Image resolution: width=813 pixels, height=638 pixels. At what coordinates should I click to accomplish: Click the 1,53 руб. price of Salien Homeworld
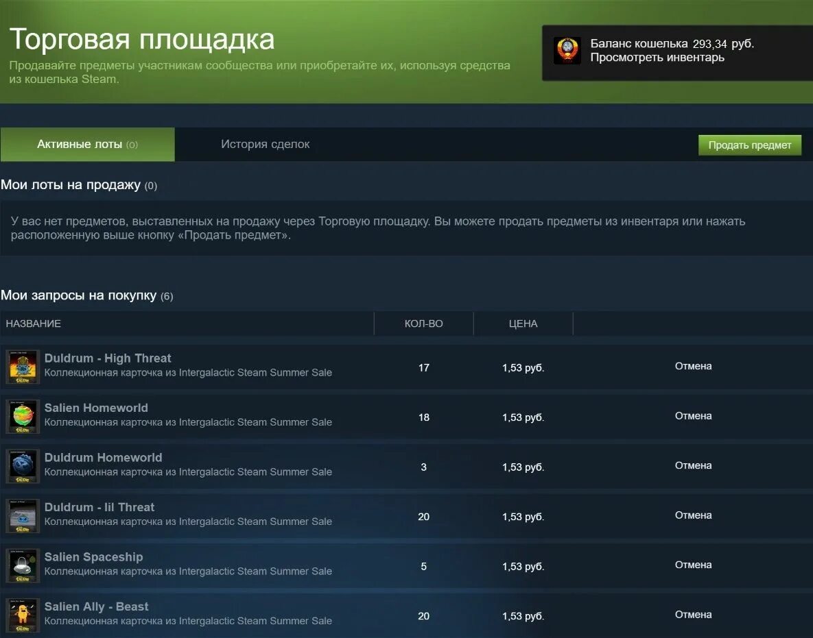[523, 417]
